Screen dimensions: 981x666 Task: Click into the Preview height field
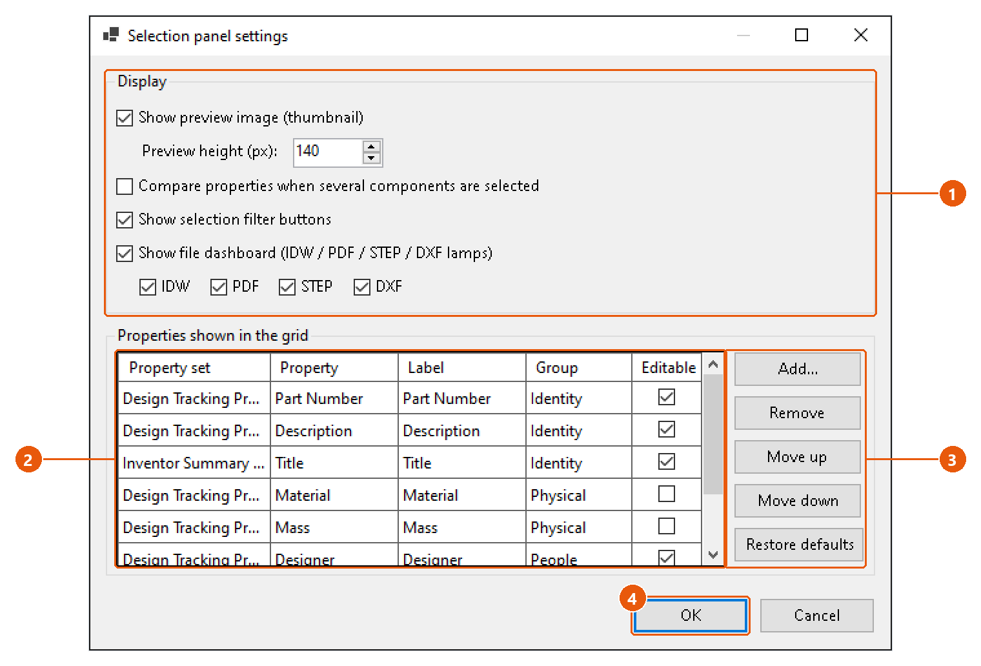[328, 152]
